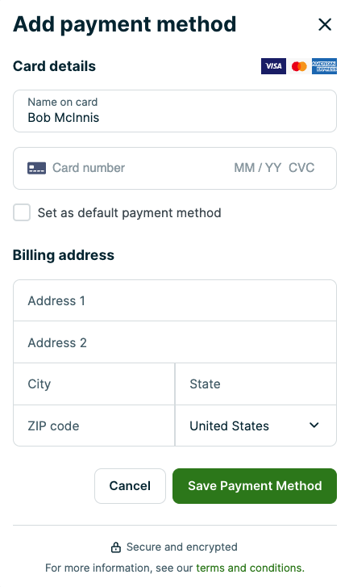Image resolution: width=349 pixels, height=587 pixels.
Task: Focus the City field
Action: (93, 384)
